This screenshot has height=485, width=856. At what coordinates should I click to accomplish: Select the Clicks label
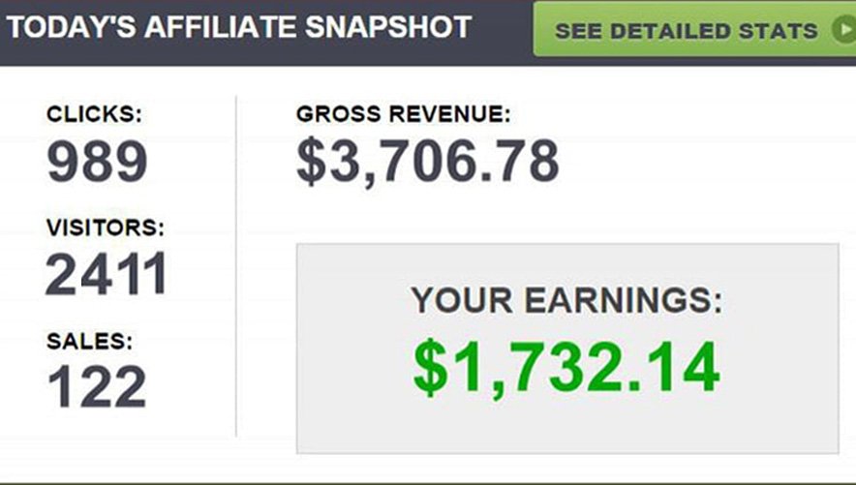click(x=94, y=114)
